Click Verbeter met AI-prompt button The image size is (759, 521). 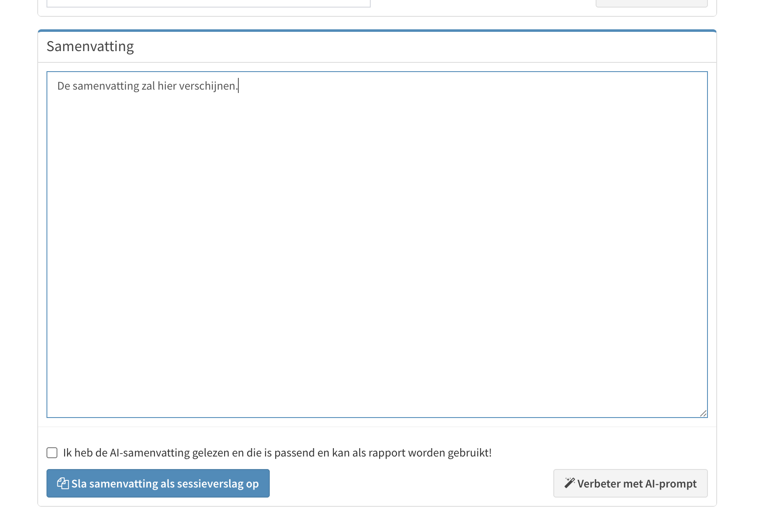[630, 483]
